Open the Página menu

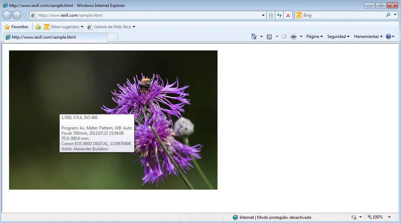[314, 37]
